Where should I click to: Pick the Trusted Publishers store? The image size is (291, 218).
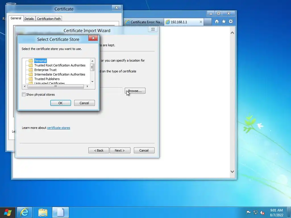(47, 79)
